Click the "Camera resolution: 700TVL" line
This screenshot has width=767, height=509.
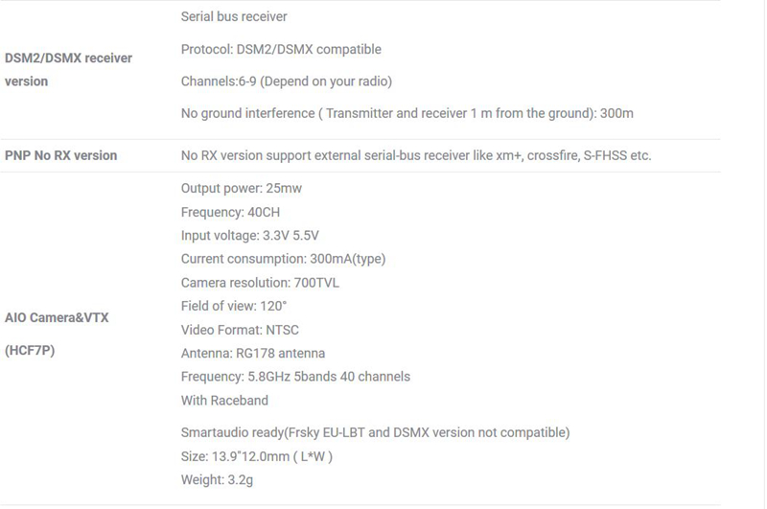(260, 283)
